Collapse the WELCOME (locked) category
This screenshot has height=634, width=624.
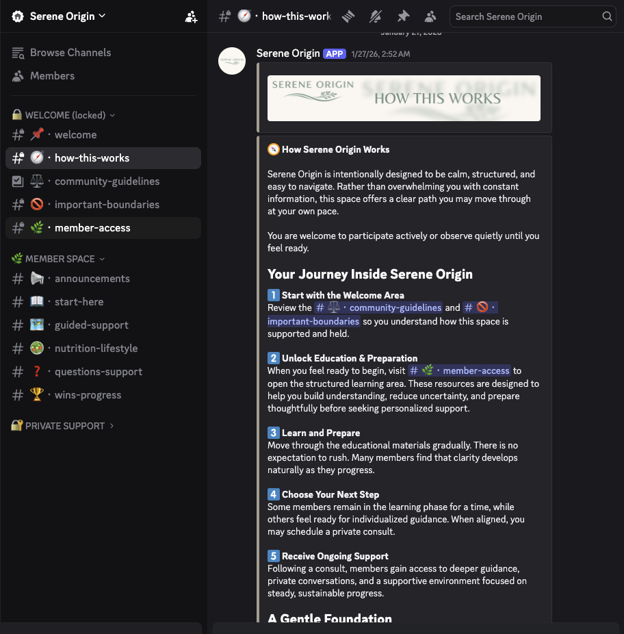pyautogui.click(x=64, y=115)
